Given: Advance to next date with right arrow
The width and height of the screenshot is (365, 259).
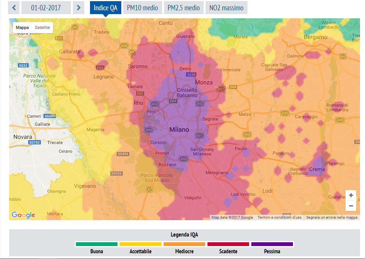Looking at the screenshot, I should pyautogui.click(x=78, y=8).
